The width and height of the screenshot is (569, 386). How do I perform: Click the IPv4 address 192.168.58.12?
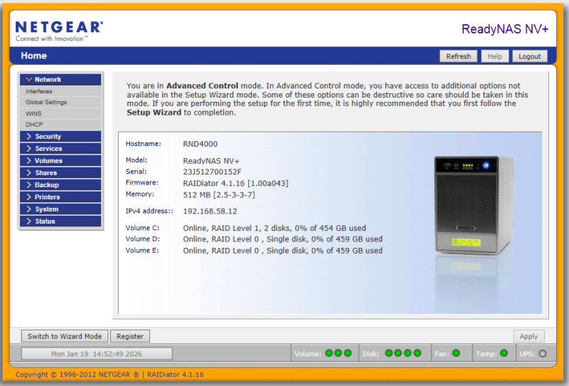210,212
